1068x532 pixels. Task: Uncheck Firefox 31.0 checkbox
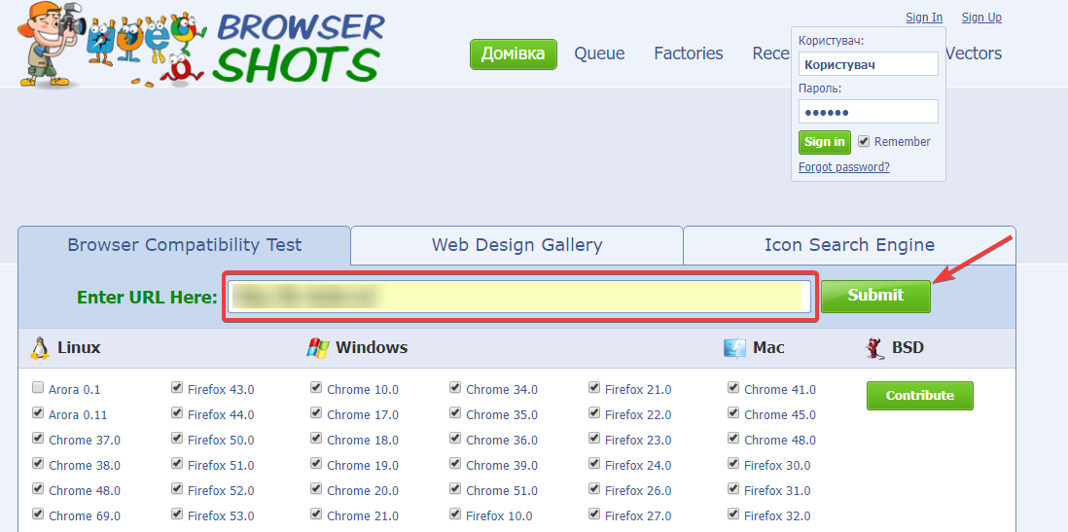click(733, 488)
